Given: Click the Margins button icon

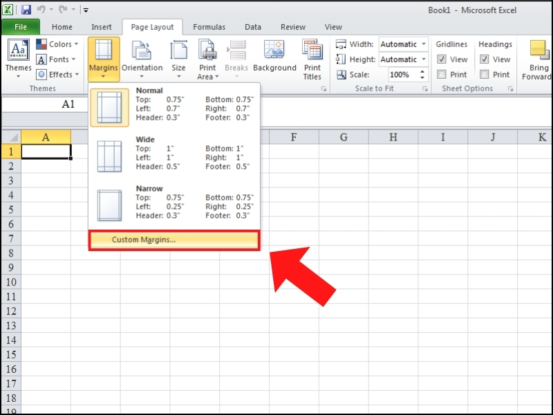Looking at the screenshot, I should pyautogui.click(x=103, y=50).
